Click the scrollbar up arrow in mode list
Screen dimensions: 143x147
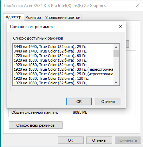pos(116,47)
